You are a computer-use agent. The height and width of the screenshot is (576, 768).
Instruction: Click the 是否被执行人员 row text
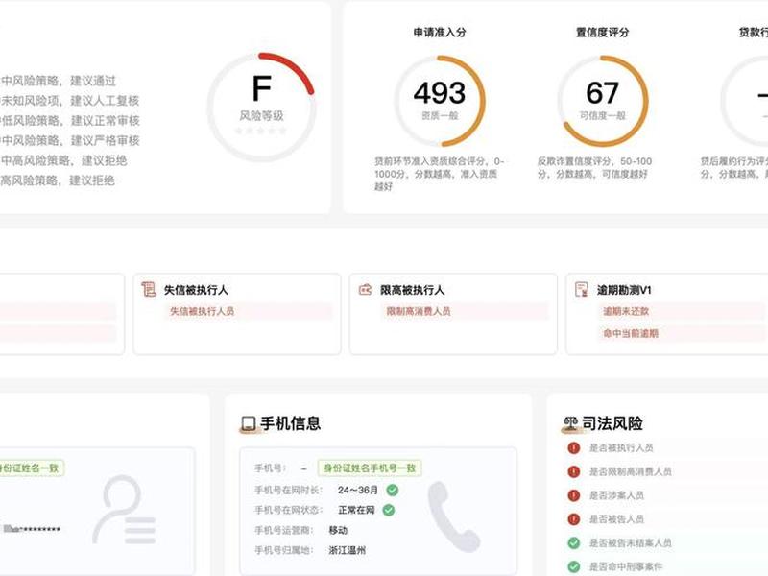tap(621, 447)
